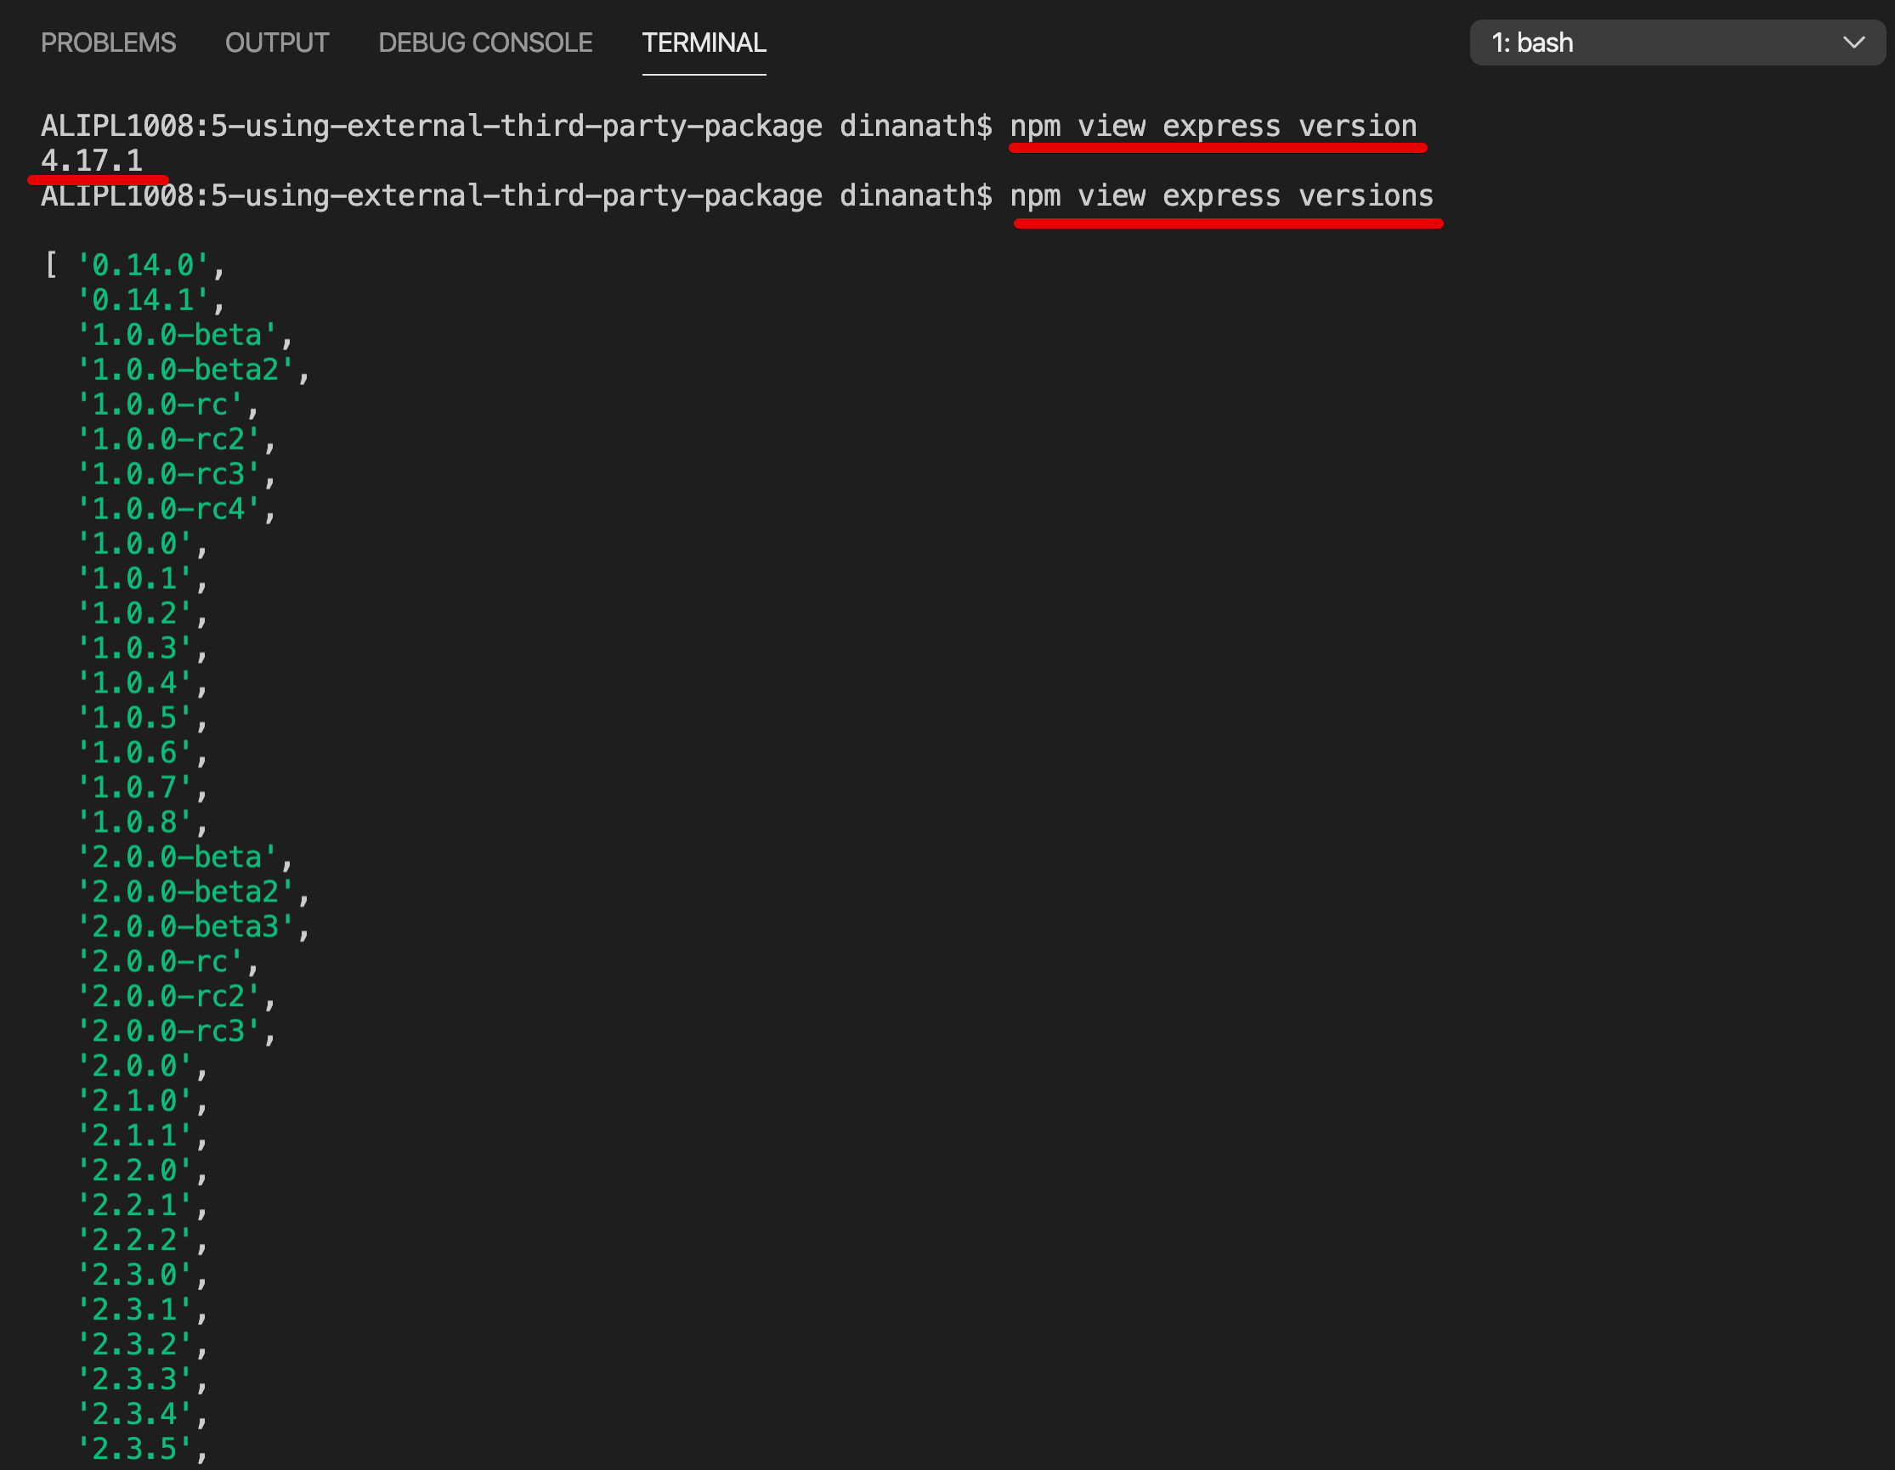Click the '0.14.0' version entry
The width and height of the screenshot is (1895, 1470).
coord(143,266)
